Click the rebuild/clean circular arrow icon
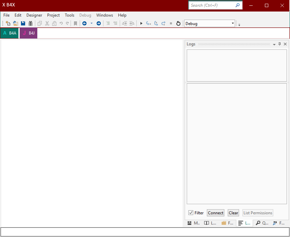Screen dimensions: 290x237 (x=178, y=23)
